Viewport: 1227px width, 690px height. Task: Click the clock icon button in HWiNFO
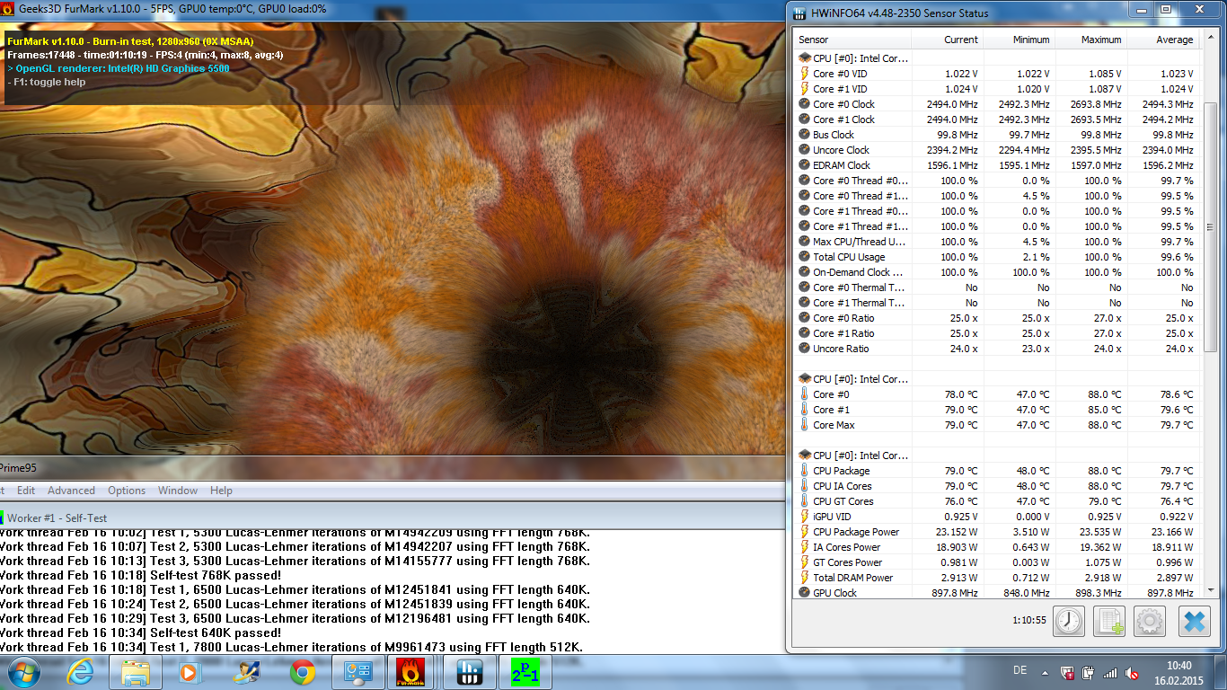1069,621
